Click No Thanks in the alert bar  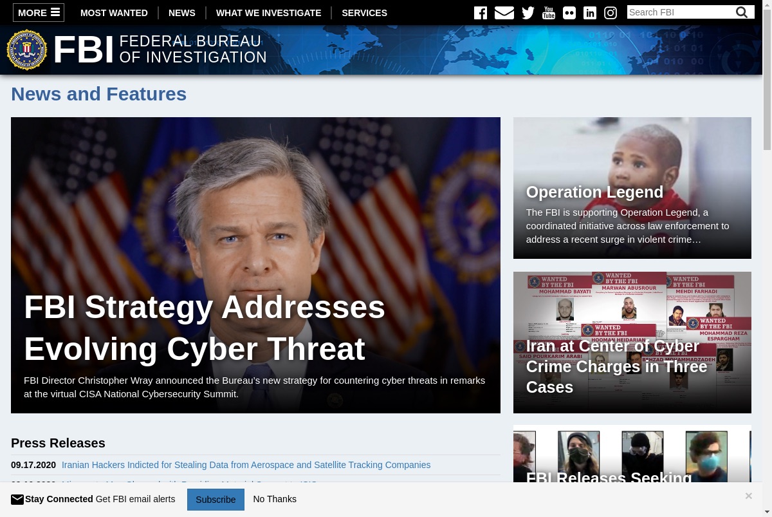coord(275,499)
